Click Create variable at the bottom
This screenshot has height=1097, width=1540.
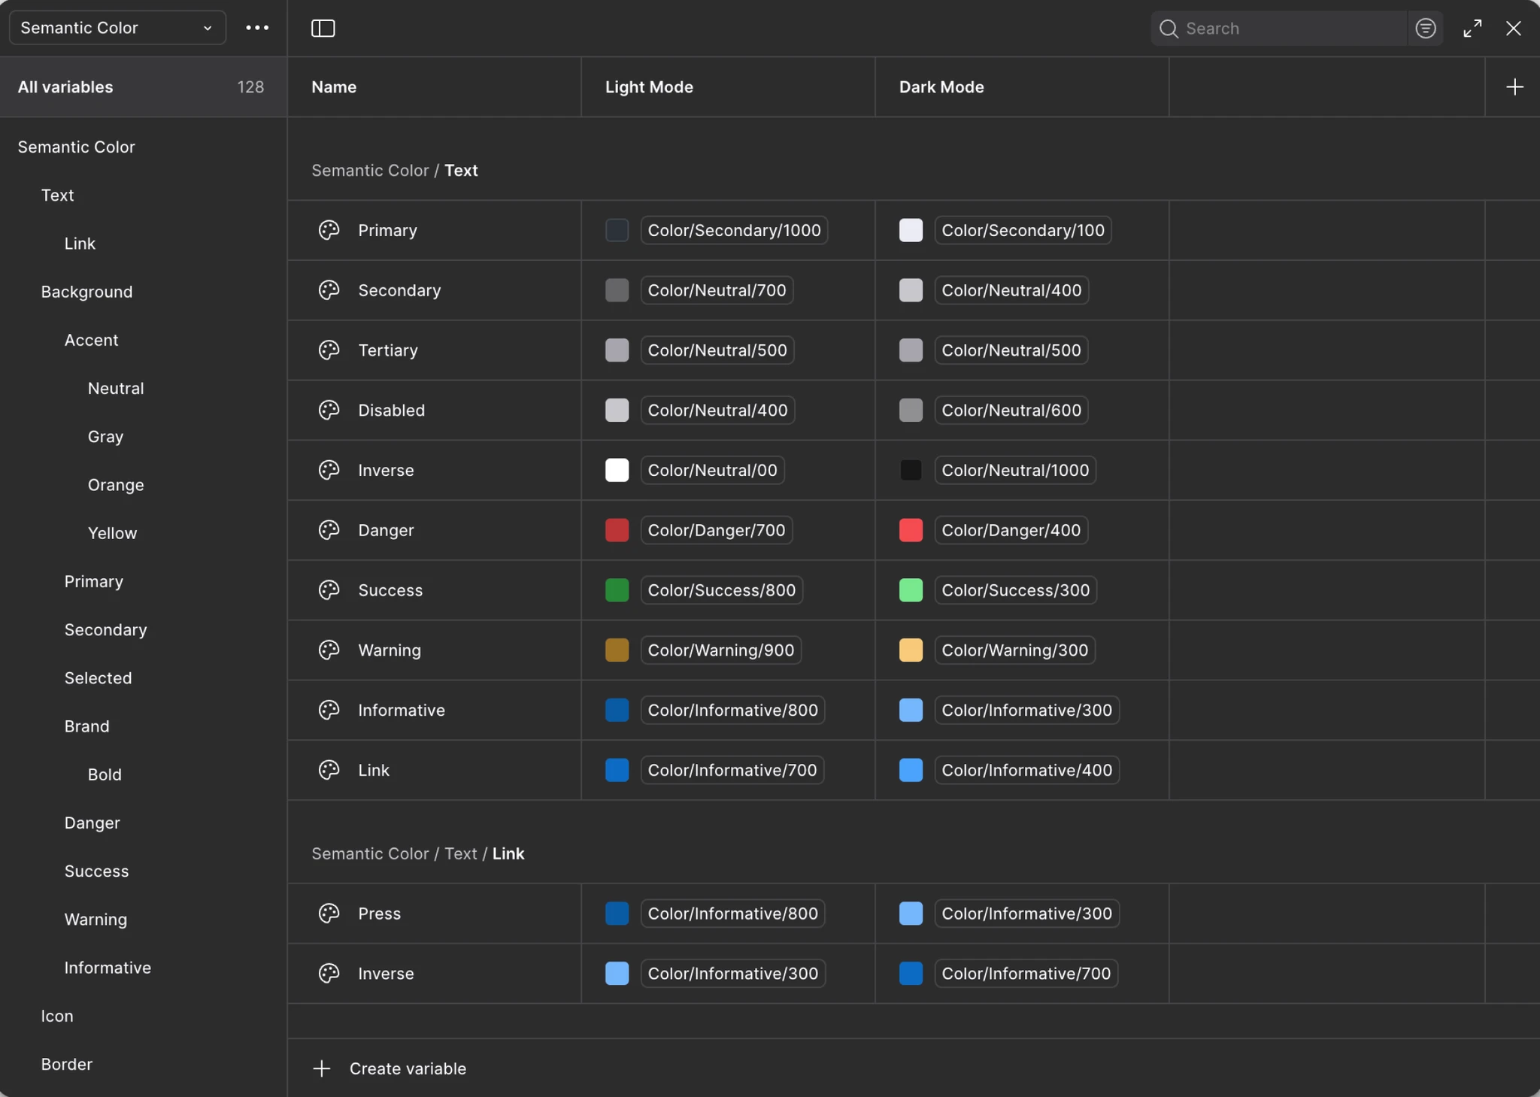390,1068
